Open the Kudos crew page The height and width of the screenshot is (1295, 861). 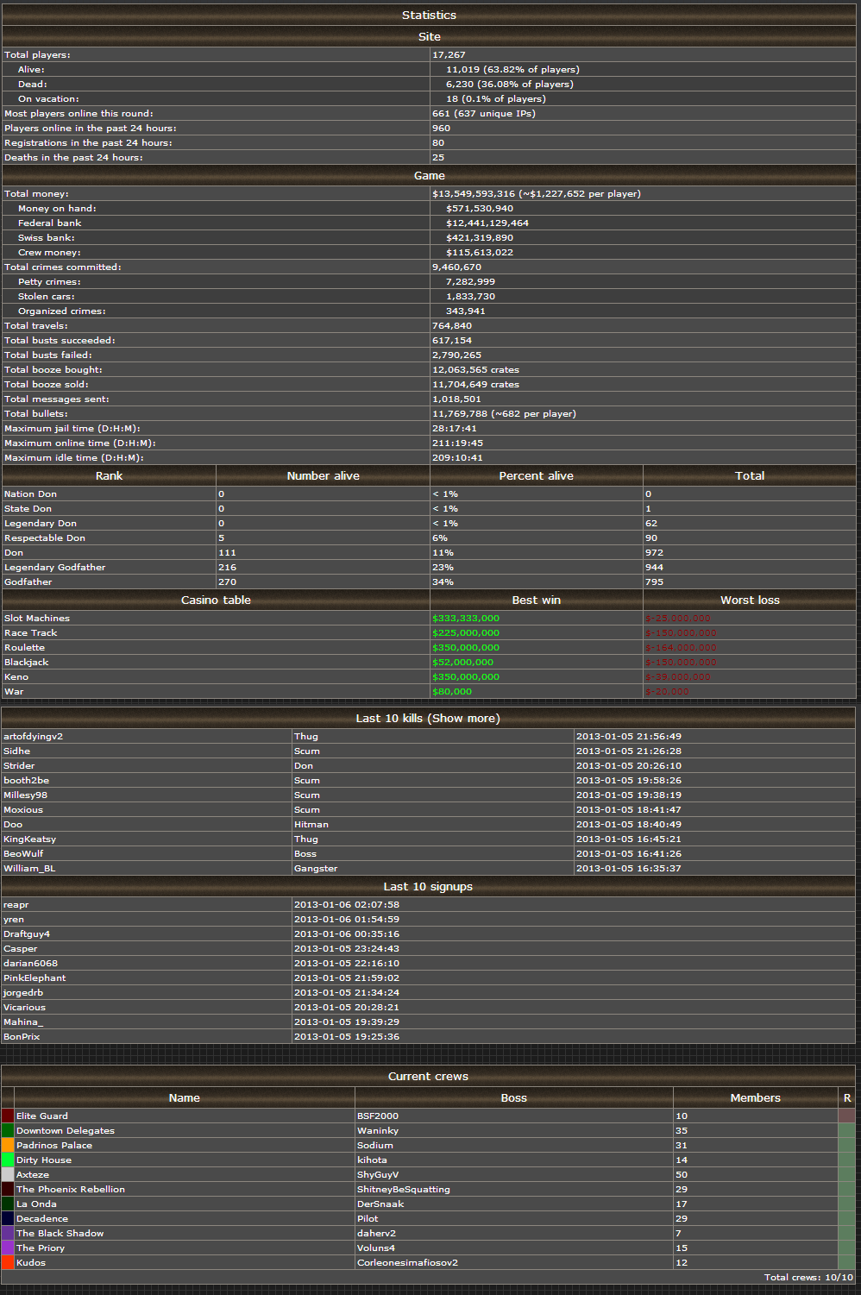coord(31,1262)
